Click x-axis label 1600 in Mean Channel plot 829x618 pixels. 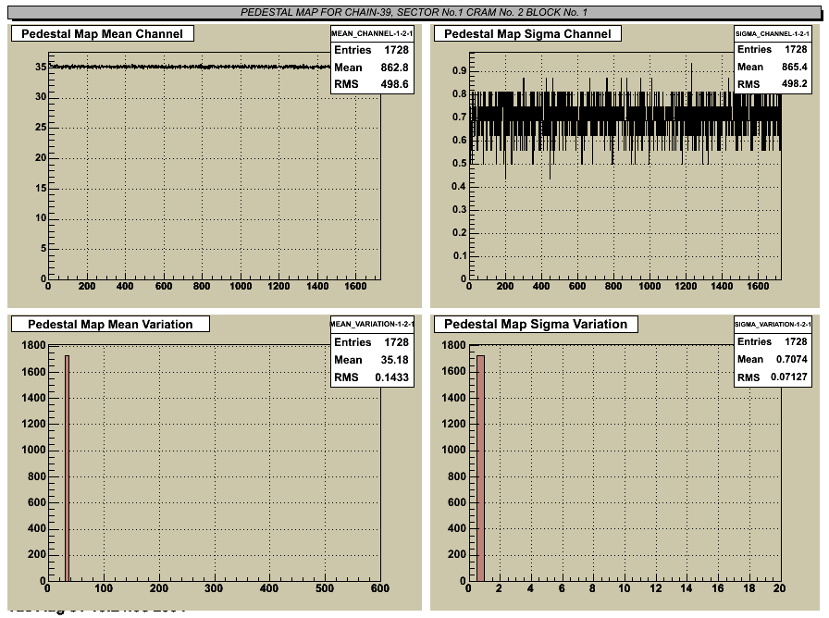coord(355,286)
